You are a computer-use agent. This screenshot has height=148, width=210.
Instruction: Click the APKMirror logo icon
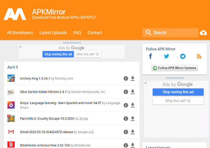point(15,14)
